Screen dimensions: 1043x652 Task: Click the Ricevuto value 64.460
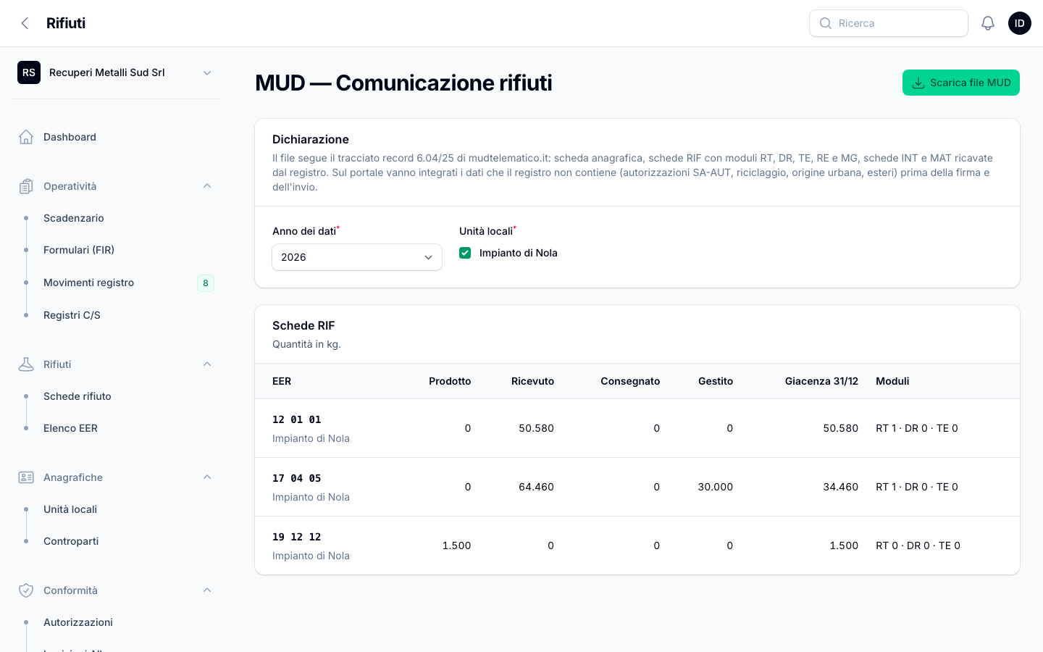click(536, 487)
